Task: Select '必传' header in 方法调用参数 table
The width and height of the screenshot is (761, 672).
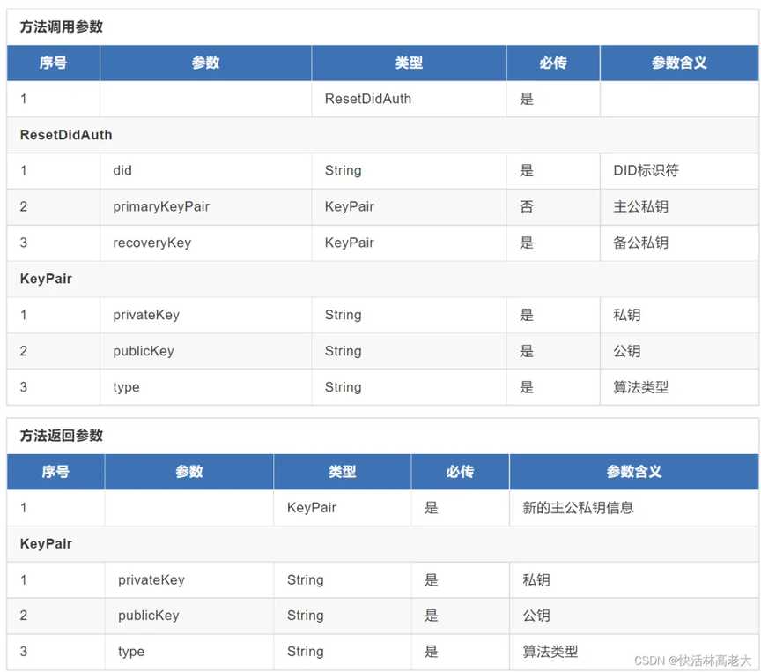Action: tap(553, 63)
